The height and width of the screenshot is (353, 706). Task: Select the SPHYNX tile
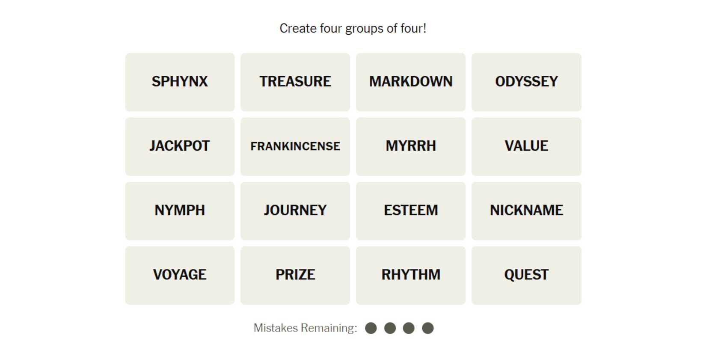point(180,82)
